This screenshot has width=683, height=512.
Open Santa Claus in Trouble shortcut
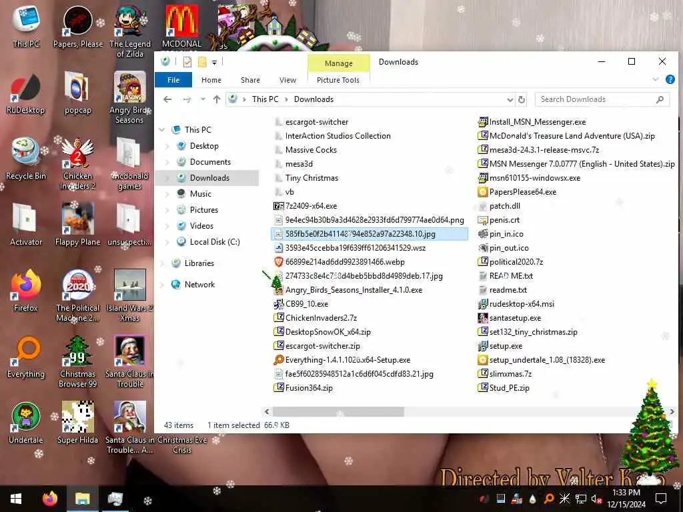(x=130, y=362)
